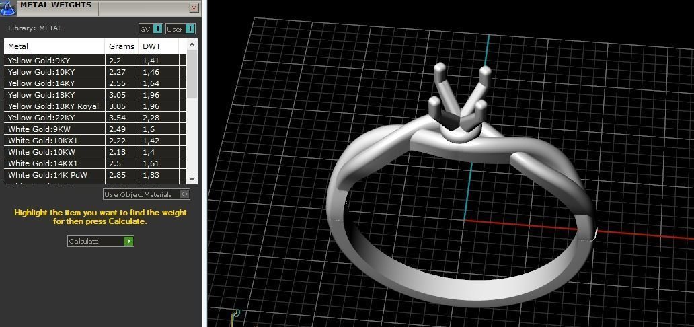Select the Yellow Gold:10KY row
694x327 pixels.
coord(95,72)
